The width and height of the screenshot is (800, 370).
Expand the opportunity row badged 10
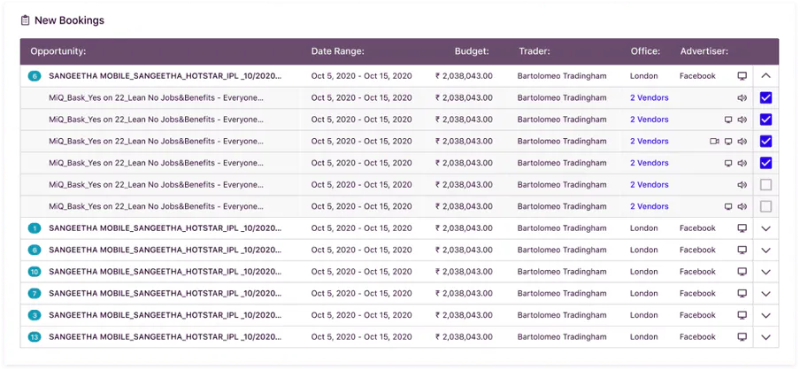765,272
